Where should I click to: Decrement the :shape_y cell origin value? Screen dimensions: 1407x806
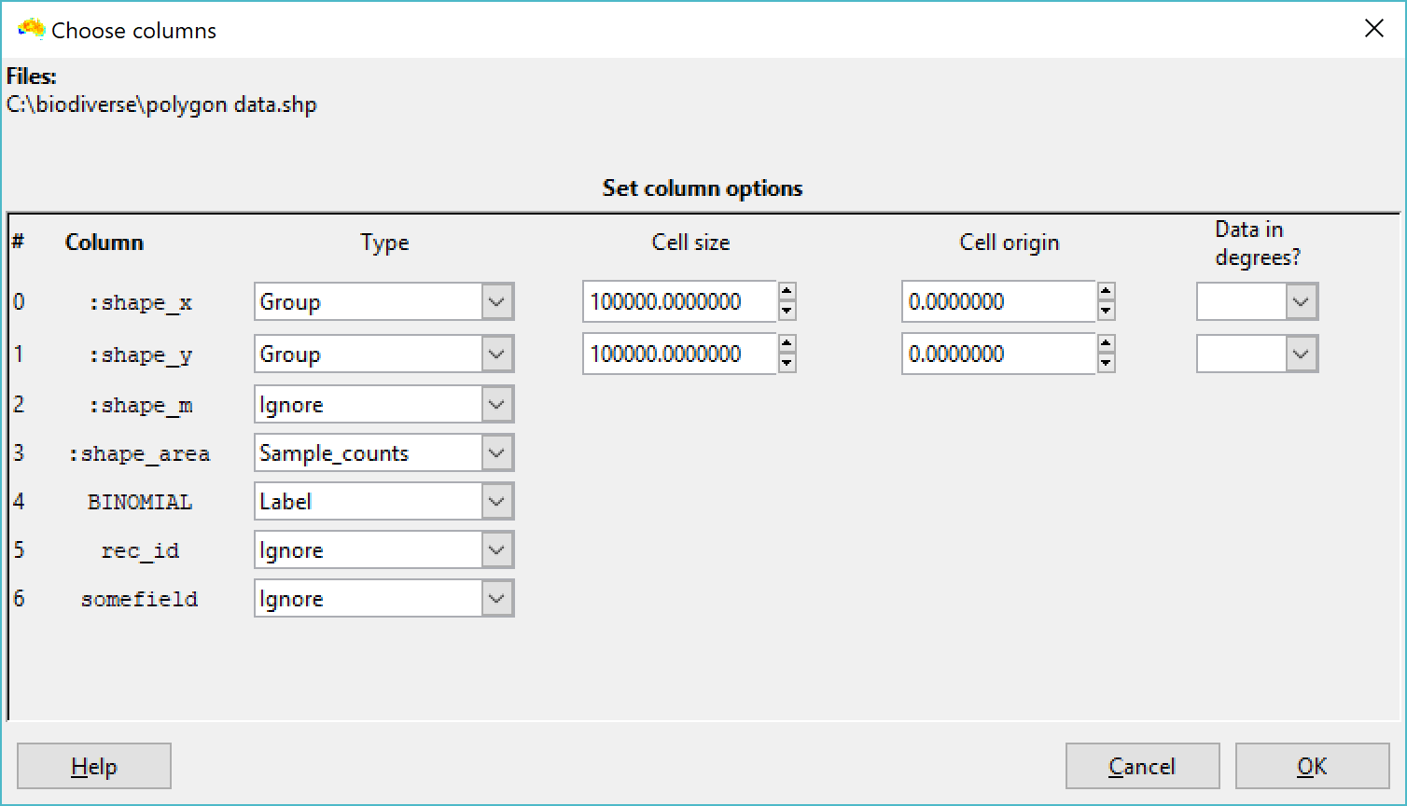[x=1106, y=364]
